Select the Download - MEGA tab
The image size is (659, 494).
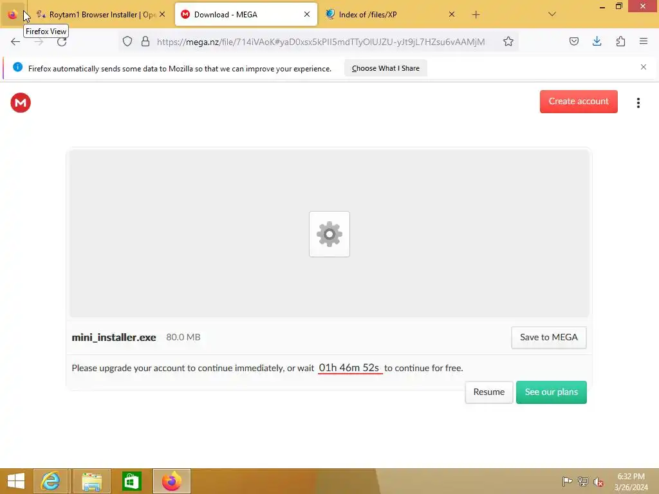pos(246,15)
